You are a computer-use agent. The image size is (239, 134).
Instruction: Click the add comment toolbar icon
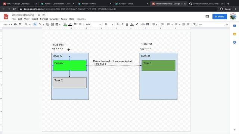point(148,24)
